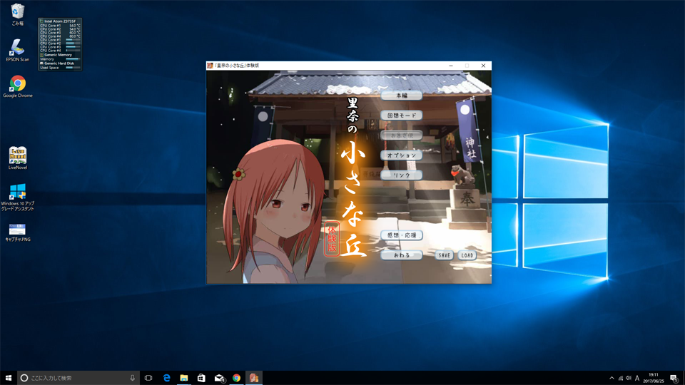
Task: Select the EPSON Scan desktop icon
Action: tap(17, 50)
